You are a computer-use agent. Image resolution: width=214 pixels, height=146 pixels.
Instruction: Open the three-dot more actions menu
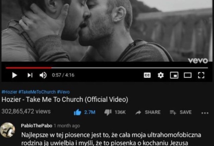pyautogui.click(x=205, y=113)
